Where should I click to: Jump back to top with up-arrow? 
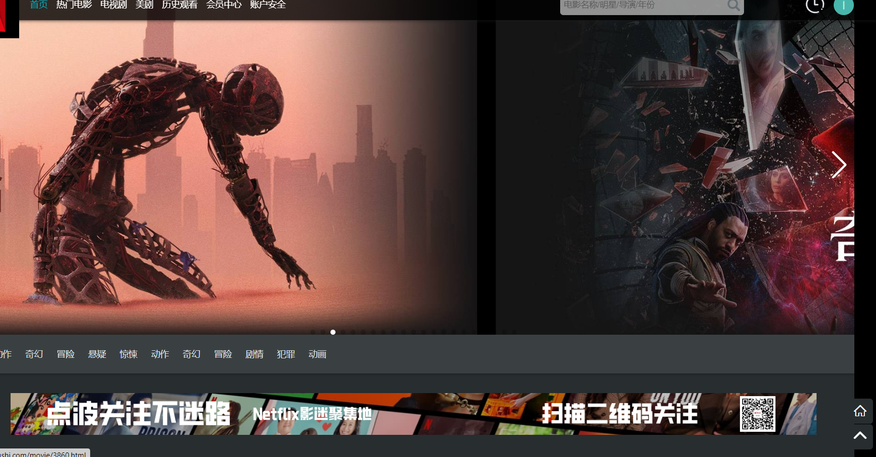860,435
